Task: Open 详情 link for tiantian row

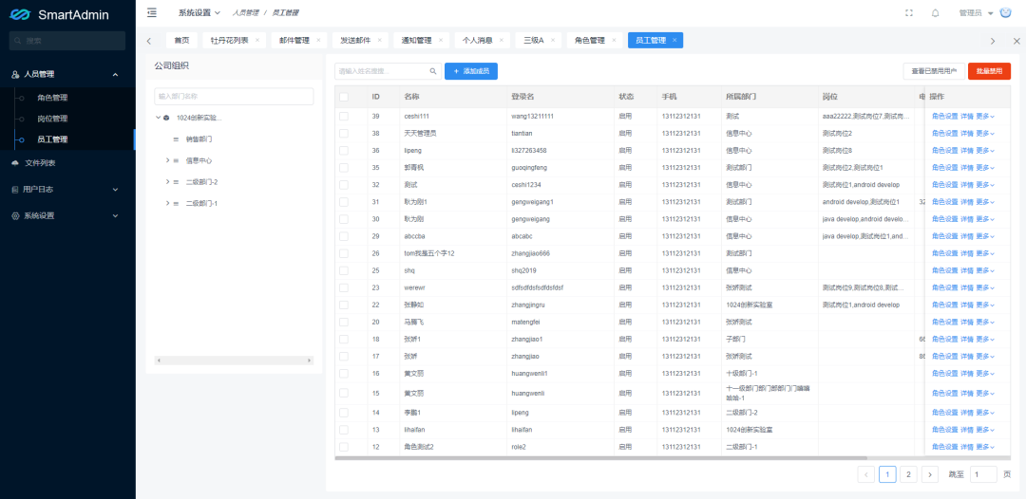Action: pos(966,133)
